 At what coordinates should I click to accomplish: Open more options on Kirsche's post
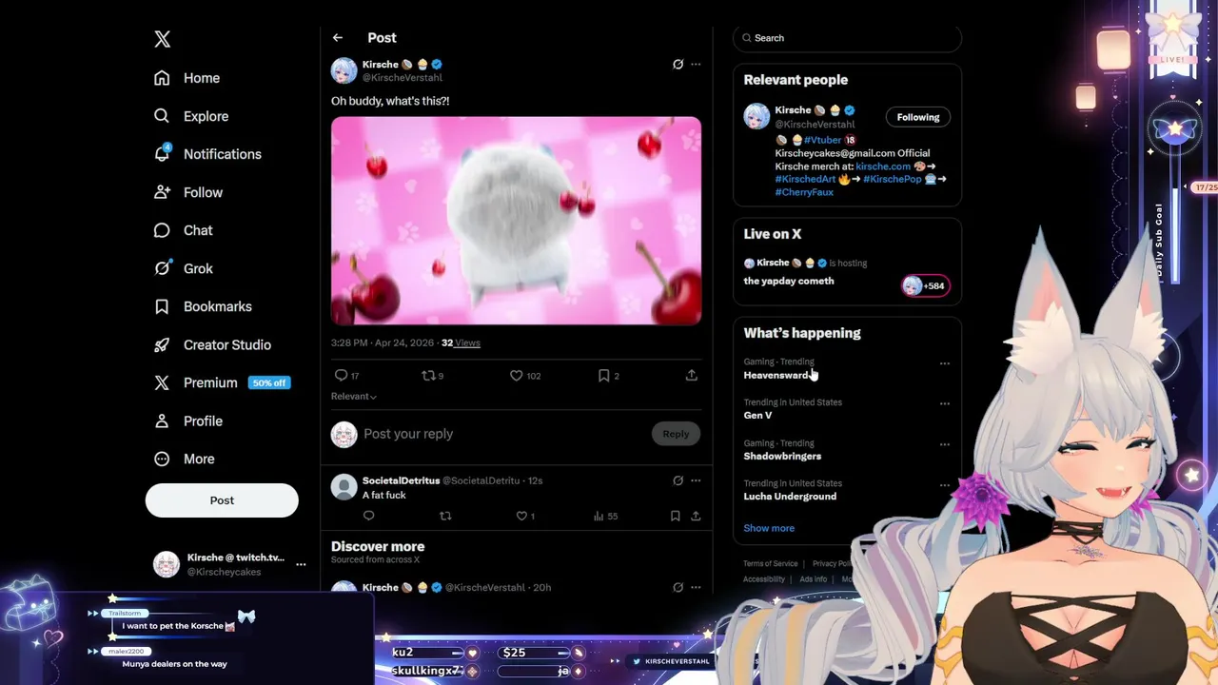[x=696, y=65]
